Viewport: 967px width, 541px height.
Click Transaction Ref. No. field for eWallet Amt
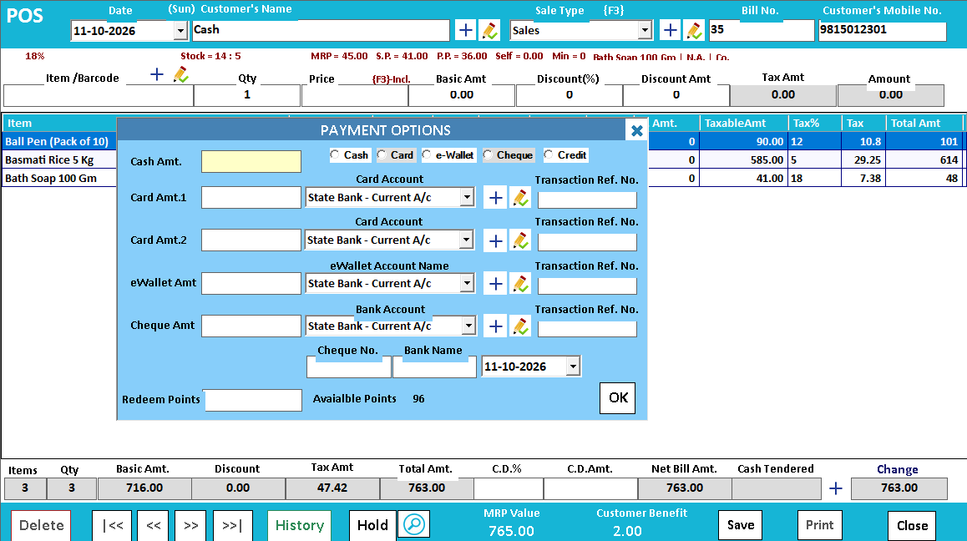pos(587,286)
